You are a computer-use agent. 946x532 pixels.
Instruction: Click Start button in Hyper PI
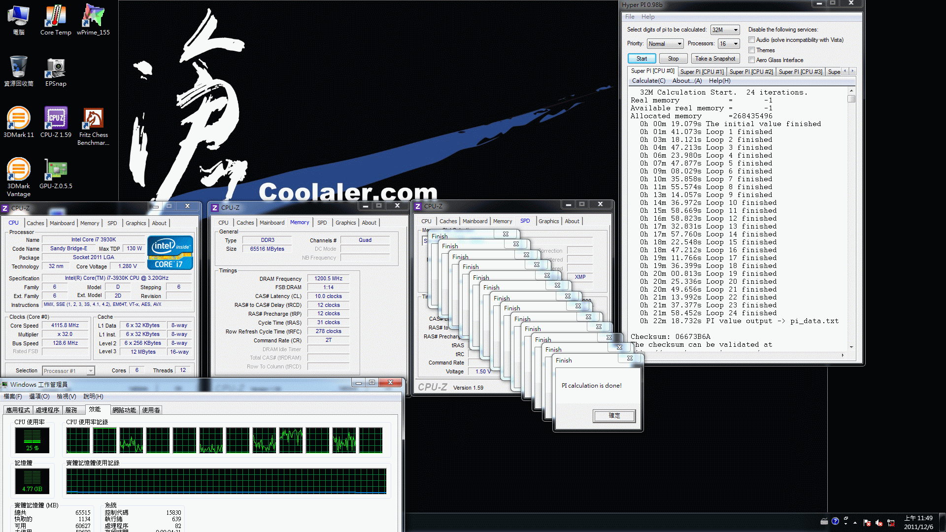coord(642,59)
